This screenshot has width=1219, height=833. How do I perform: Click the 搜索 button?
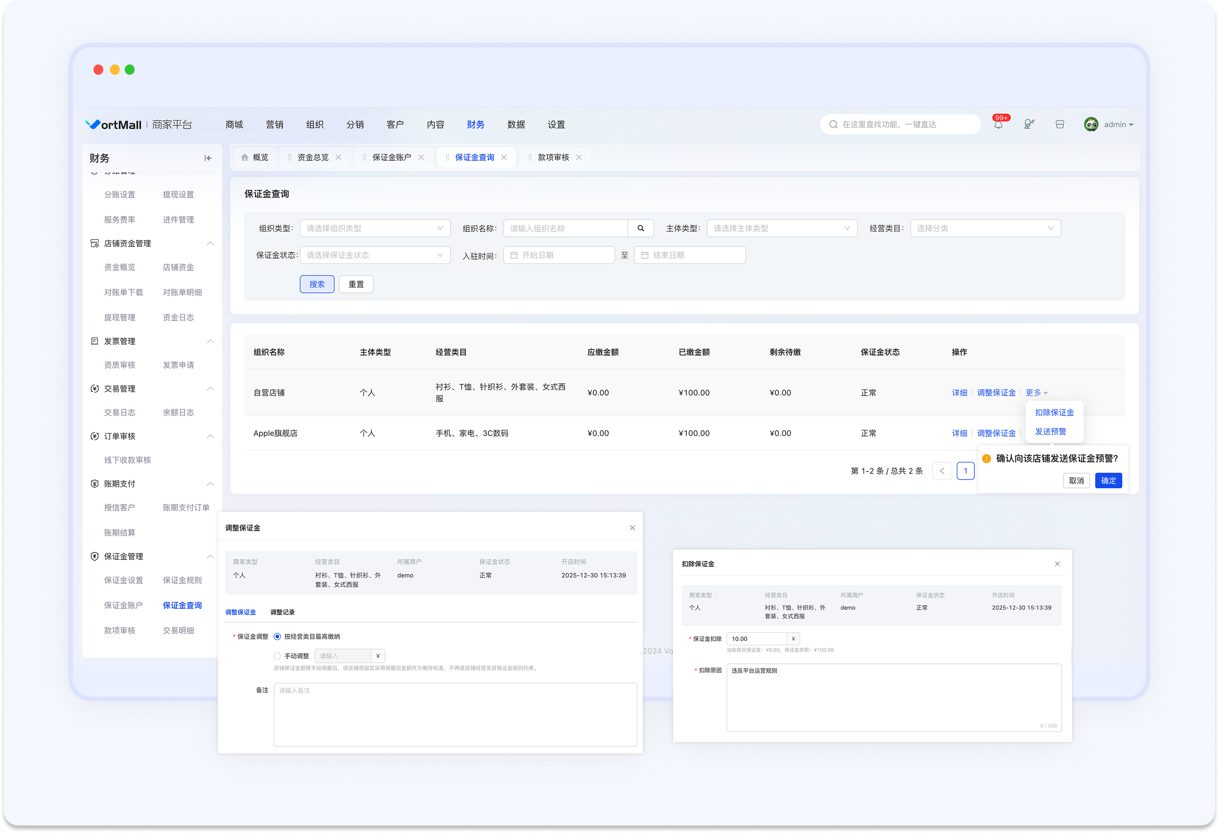tap(317, 284)
